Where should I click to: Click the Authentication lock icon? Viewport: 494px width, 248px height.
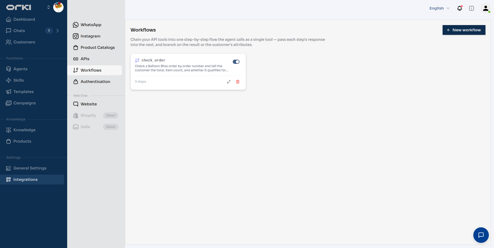[x=76, y=82]
